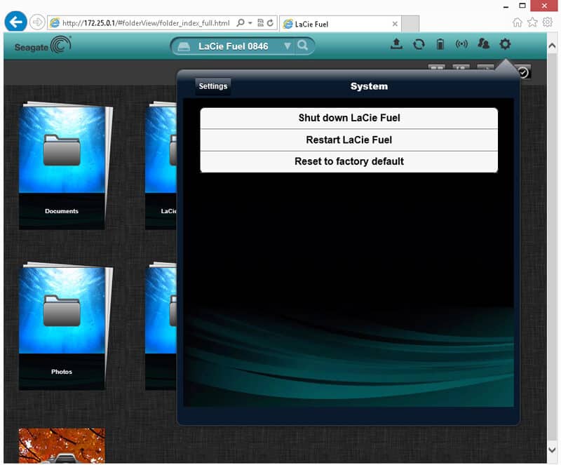Click the scrollbar up arrow
Viewport: 561px width, 465px height.
[x=552, y=46]
